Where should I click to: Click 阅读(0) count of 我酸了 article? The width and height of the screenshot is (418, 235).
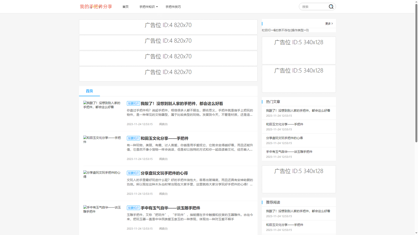click(x=163, y=124)
